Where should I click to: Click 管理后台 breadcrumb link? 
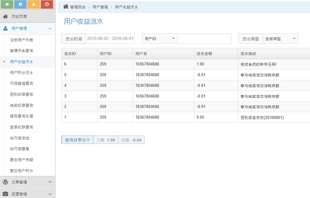click(x=78, y=7)
